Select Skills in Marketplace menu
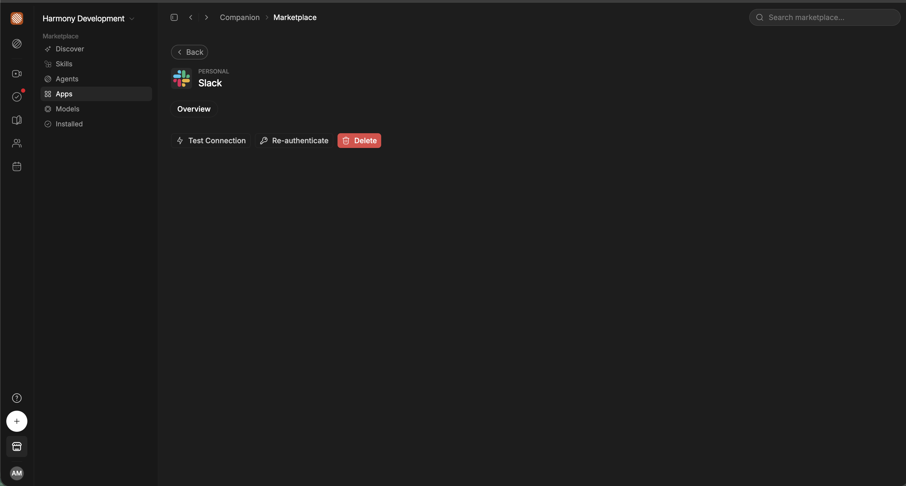 coord(96,64)
